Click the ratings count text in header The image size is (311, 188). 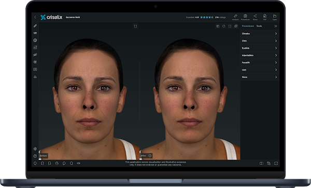click(220, 18)
